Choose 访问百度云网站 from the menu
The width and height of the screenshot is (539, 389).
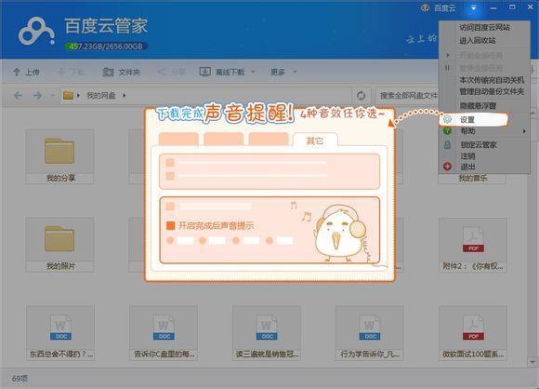pos(484,28)
